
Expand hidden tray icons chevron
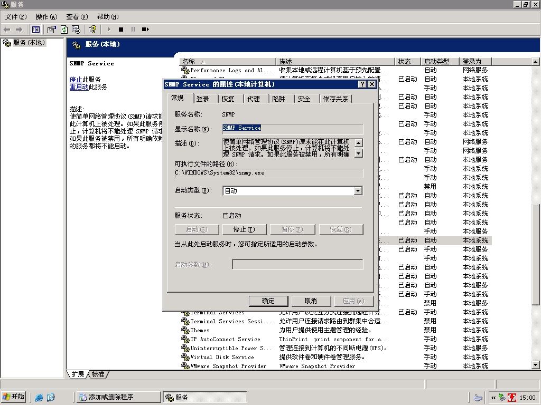point(493,398)
